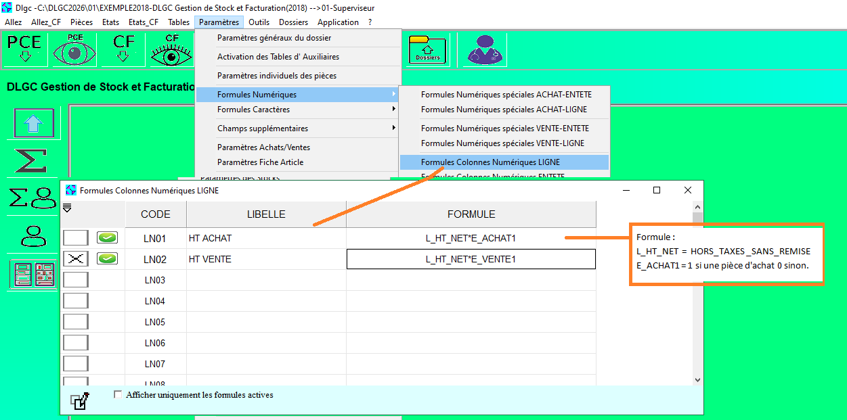This screenshot has width=847, height=420.
Task: Click the blue up-arrow sidebar icon
Action: point(34,124)
